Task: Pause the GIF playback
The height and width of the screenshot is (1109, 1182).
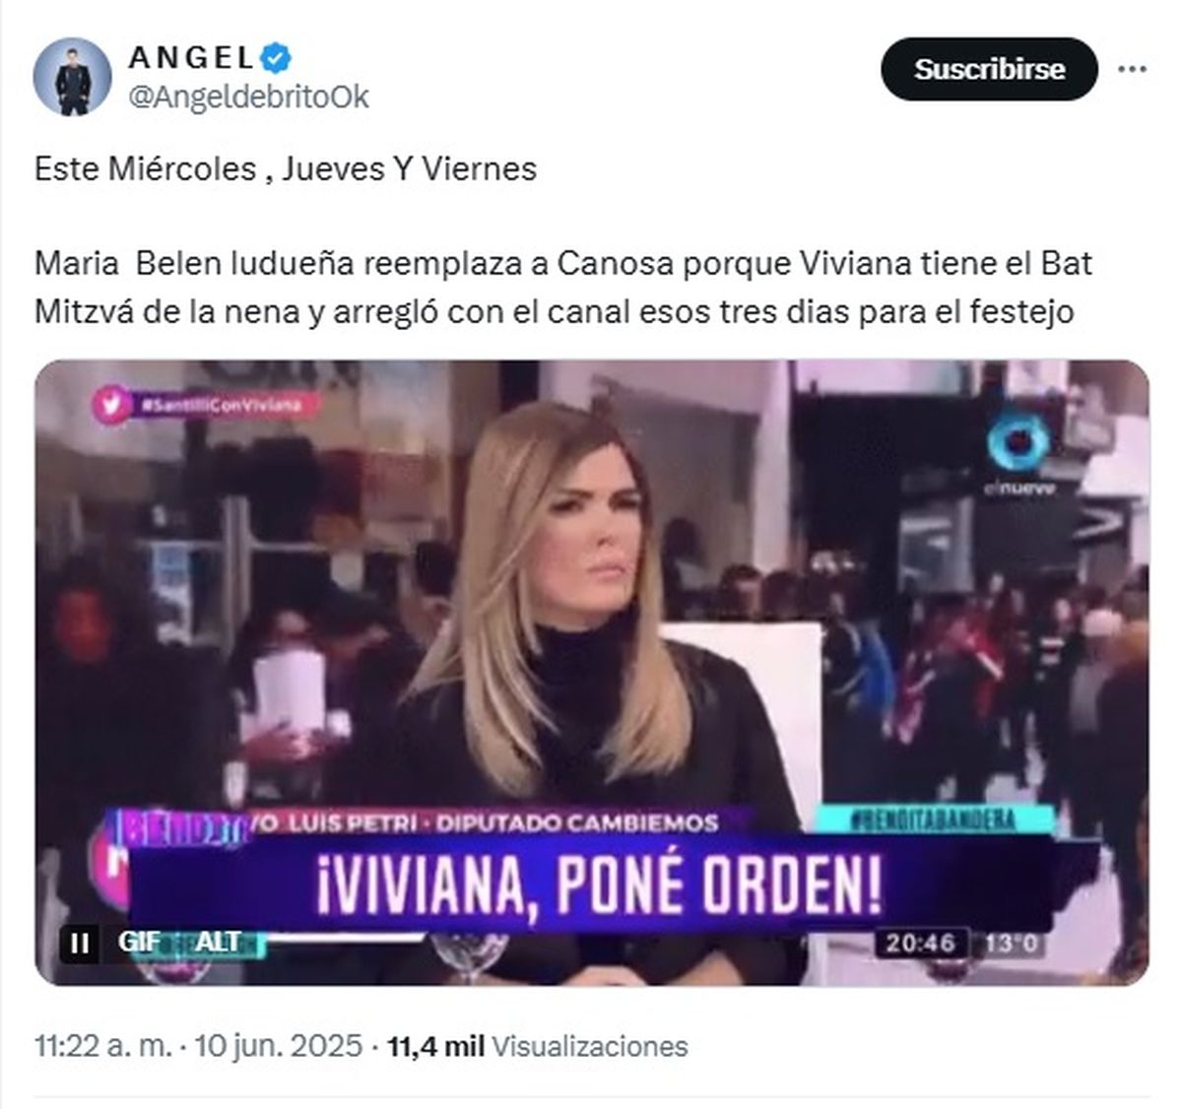Action: [x=80, y=944]
